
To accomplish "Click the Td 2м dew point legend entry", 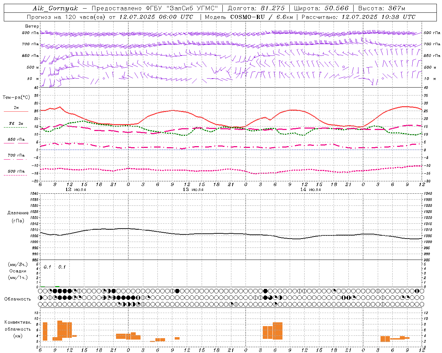I will click(x=16, y=123).
